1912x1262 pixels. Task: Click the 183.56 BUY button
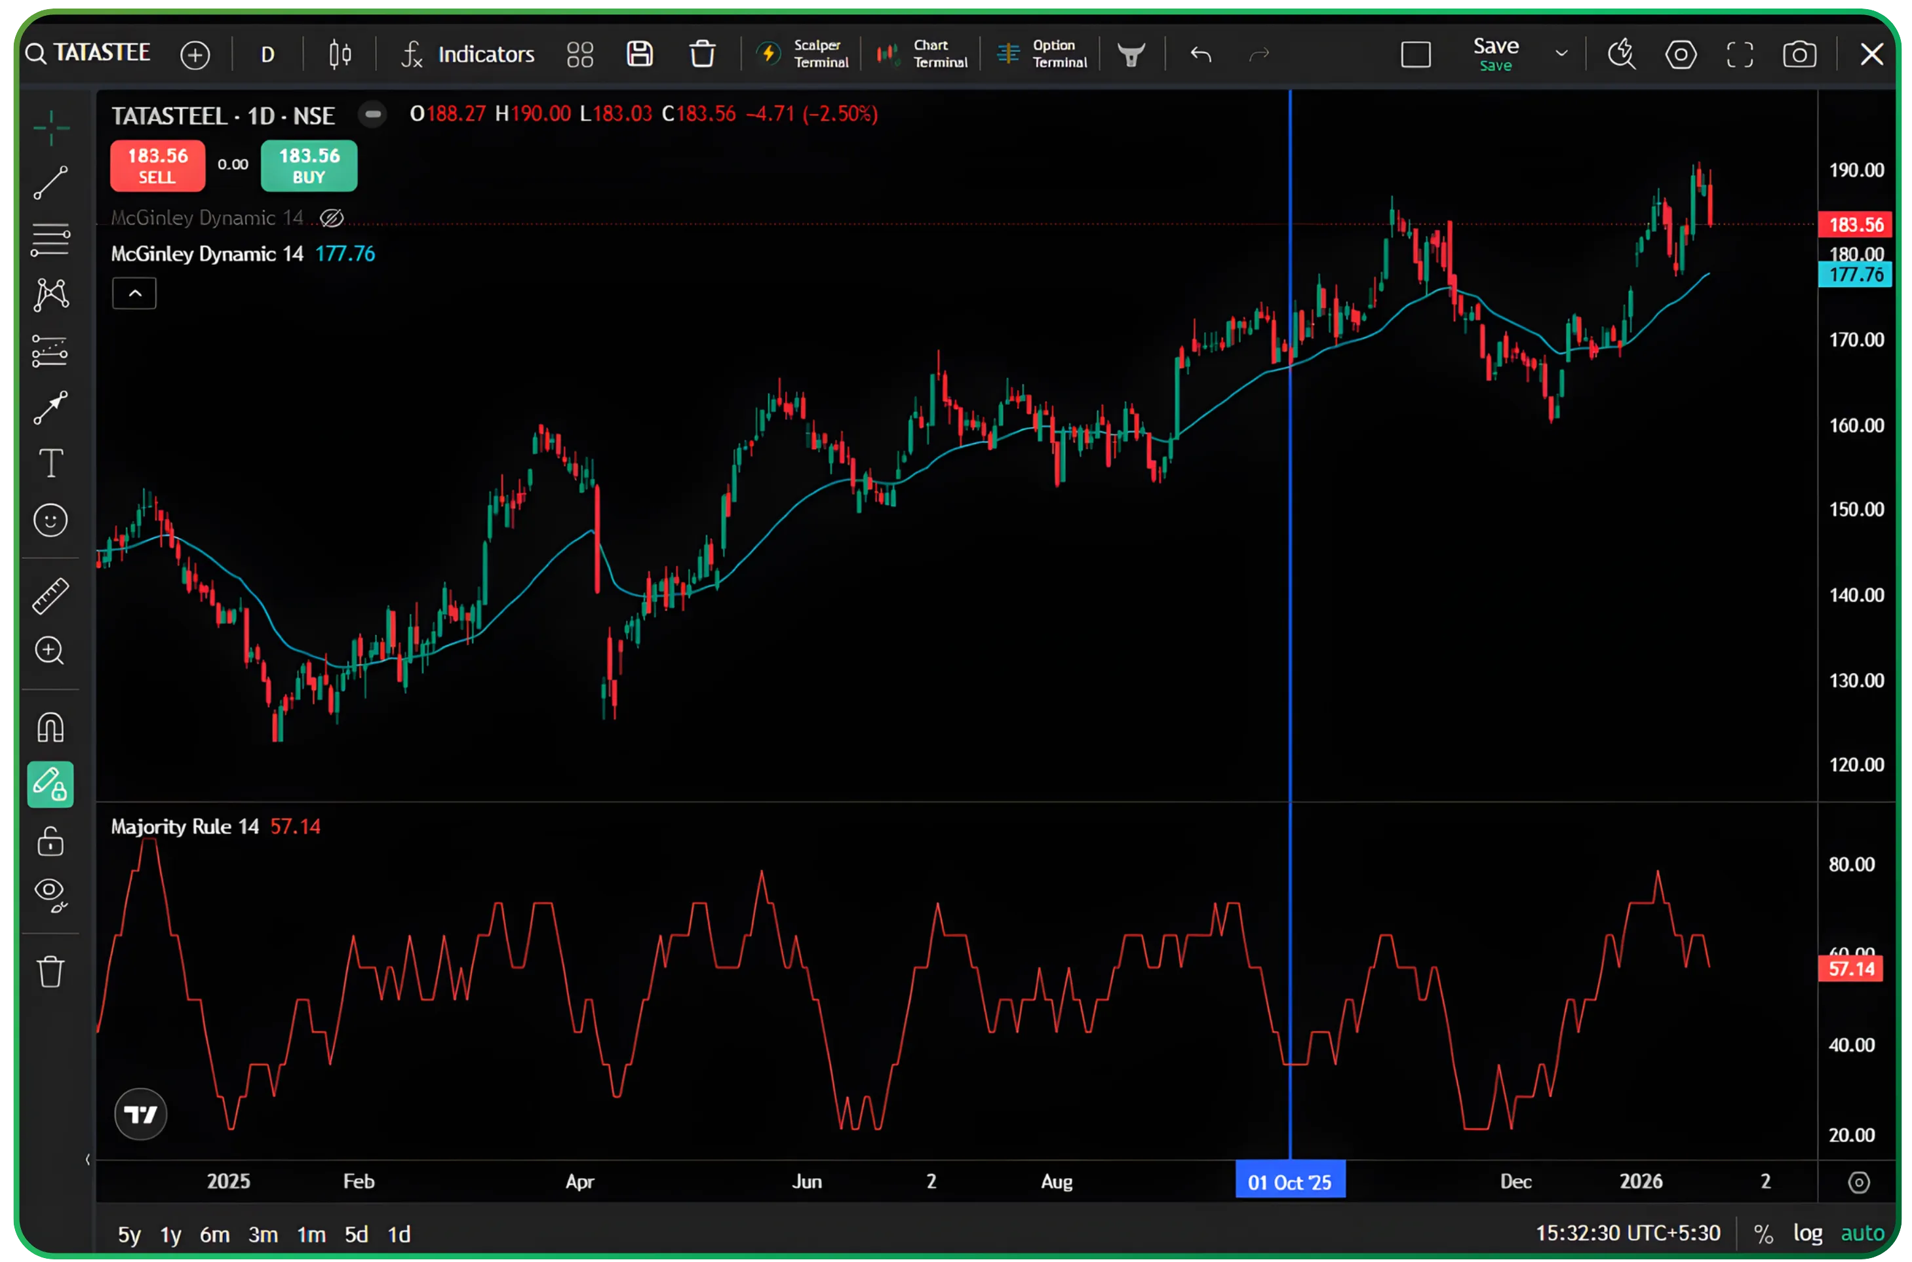[x=309, y=166]
